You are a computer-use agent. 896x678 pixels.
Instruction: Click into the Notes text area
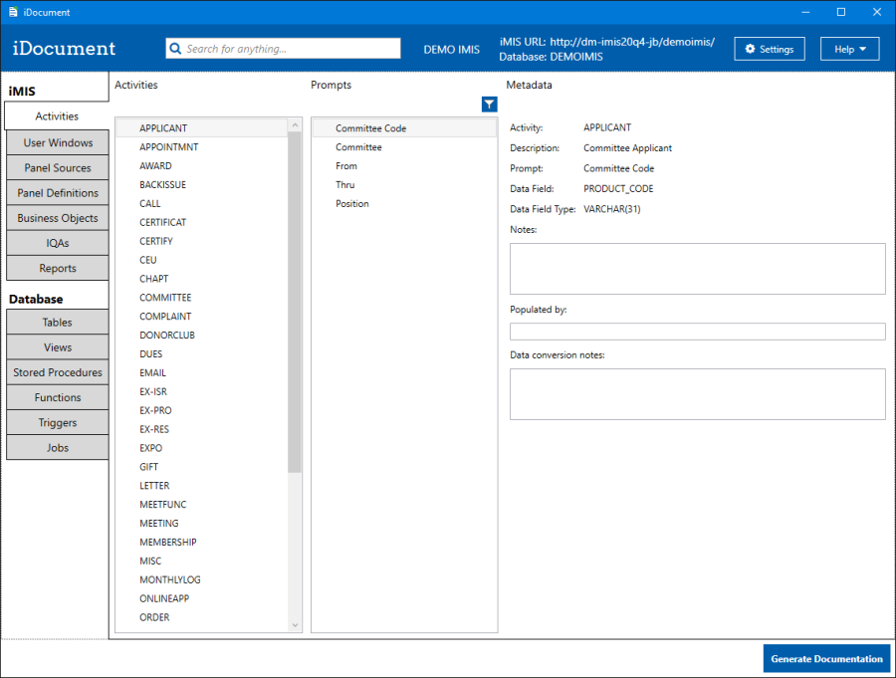coord(697,269)
